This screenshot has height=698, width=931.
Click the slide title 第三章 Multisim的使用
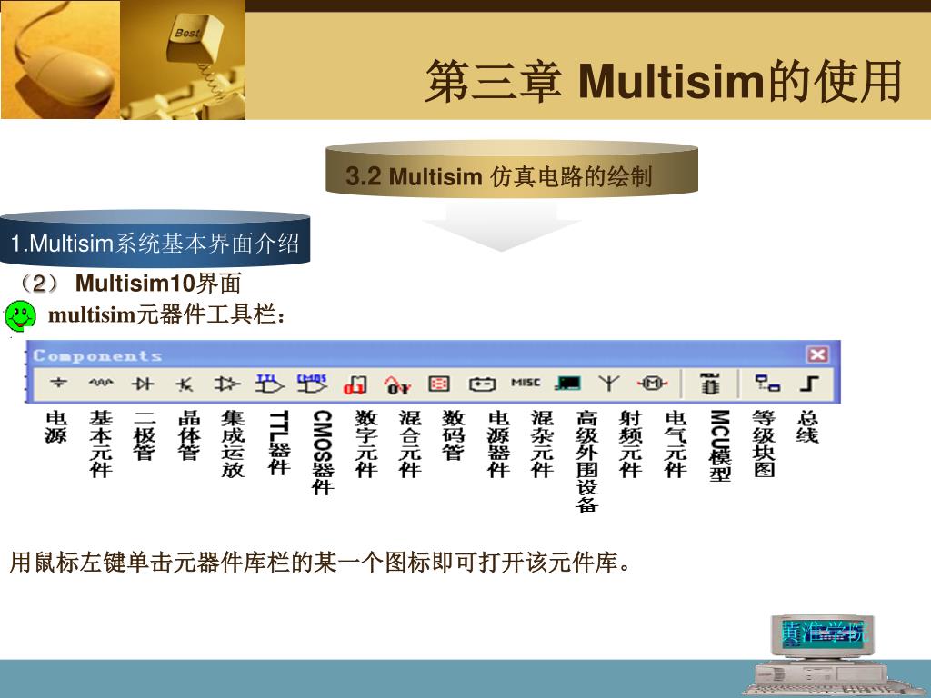tap(663, 81)
